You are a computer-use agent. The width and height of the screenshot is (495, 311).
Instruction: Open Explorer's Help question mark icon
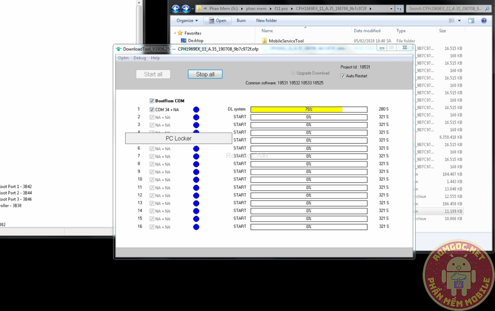tap(483, 21)
